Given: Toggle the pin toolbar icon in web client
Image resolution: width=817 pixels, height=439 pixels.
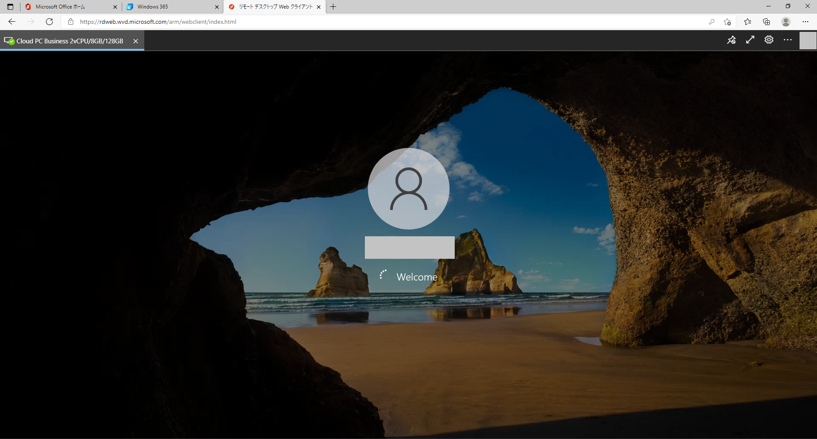Looking at the screenshot, I should pos(731,40).
